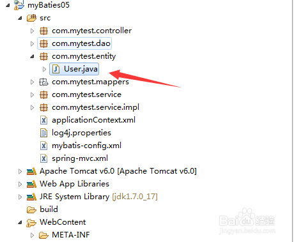
Task: Click the com.mytest.controller package icon
Action: click(x=43, y=31)
